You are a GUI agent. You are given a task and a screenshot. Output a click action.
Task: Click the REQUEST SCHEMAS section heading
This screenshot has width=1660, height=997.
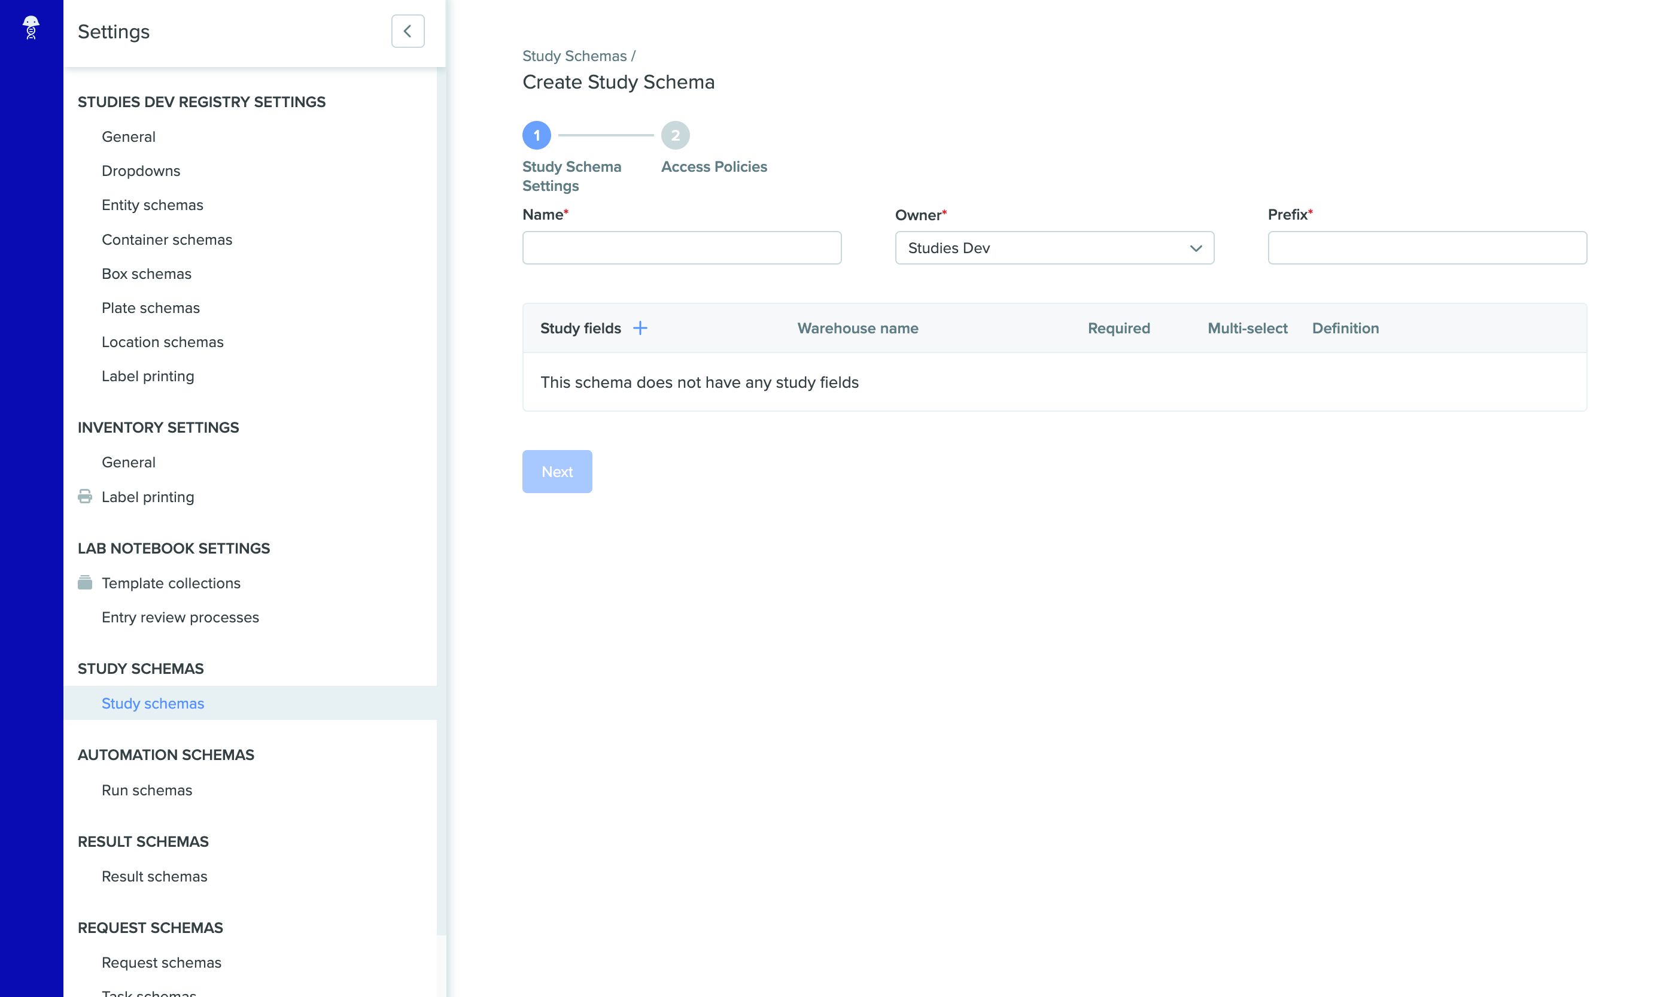point(150,928)
